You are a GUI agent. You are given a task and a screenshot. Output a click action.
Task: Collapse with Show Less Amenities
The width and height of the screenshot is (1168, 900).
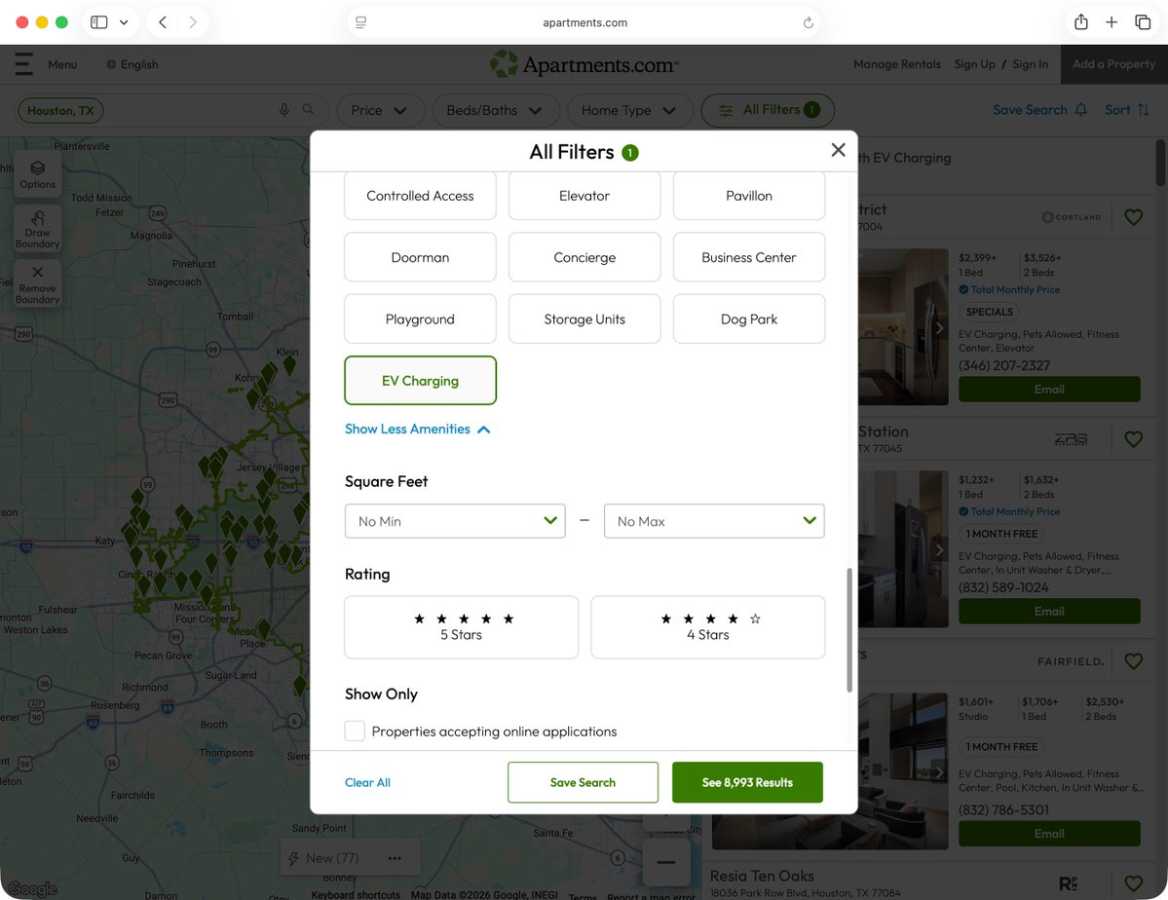(x=417, y=430)
